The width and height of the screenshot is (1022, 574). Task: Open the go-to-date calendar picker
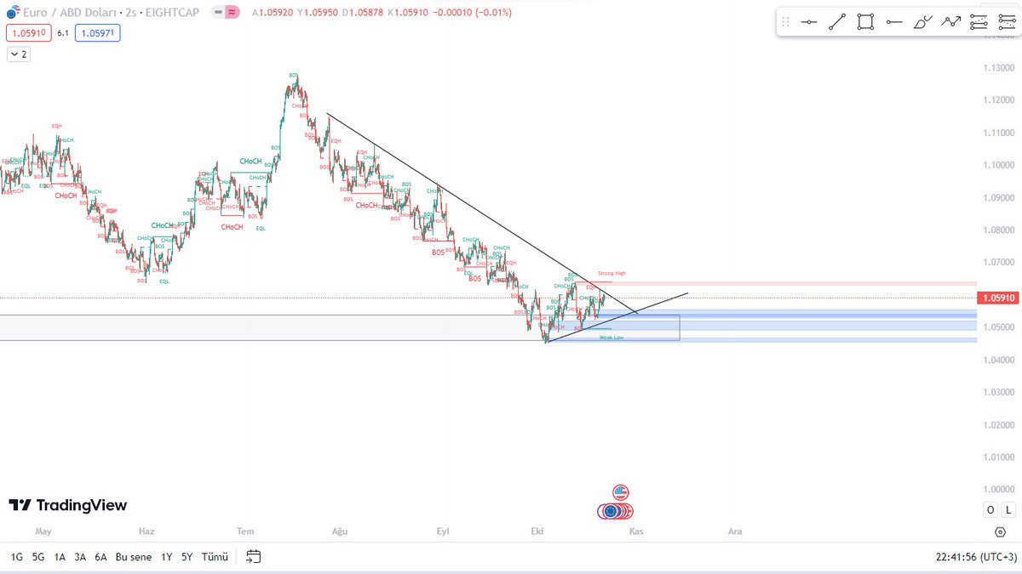(251, 557)
